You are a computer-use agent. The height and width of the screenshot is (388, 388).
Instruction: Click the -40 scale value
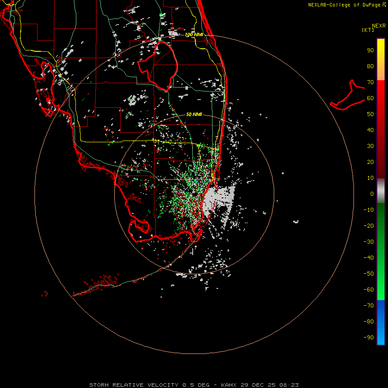(369, 258)
